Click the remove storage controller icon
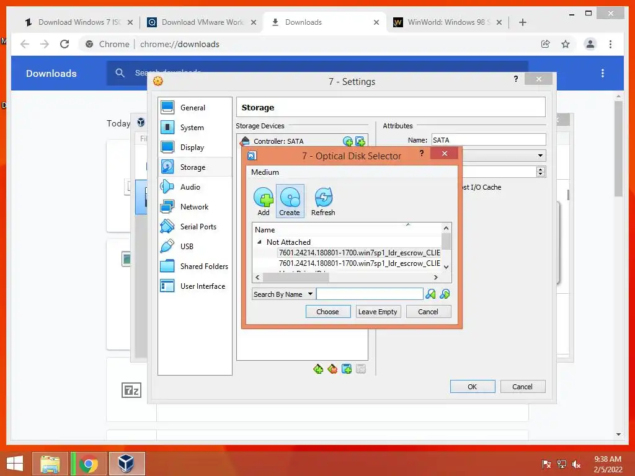 pos(332,369)
